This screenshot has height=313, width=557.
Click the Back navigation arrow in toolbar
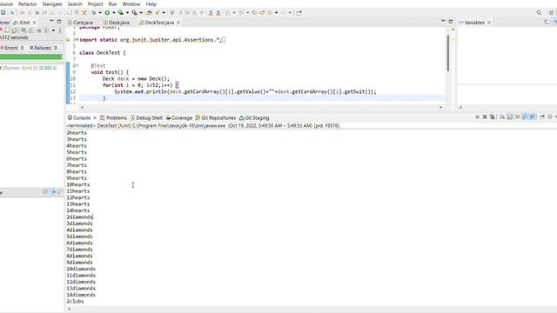pos(270,12)
